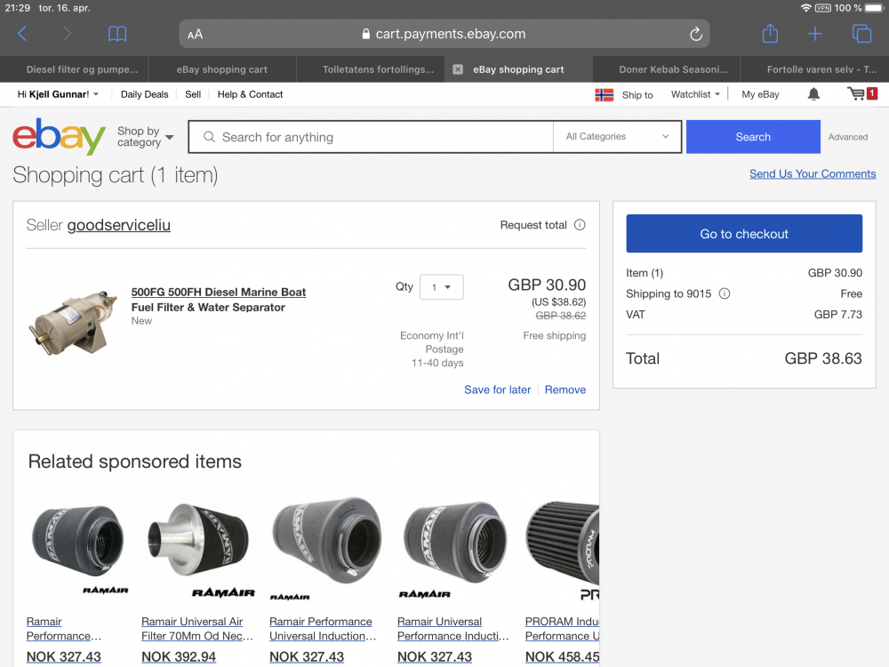Open Ramair Performance Universal Induction link
The image size is (889, 667).
(323, 629)
